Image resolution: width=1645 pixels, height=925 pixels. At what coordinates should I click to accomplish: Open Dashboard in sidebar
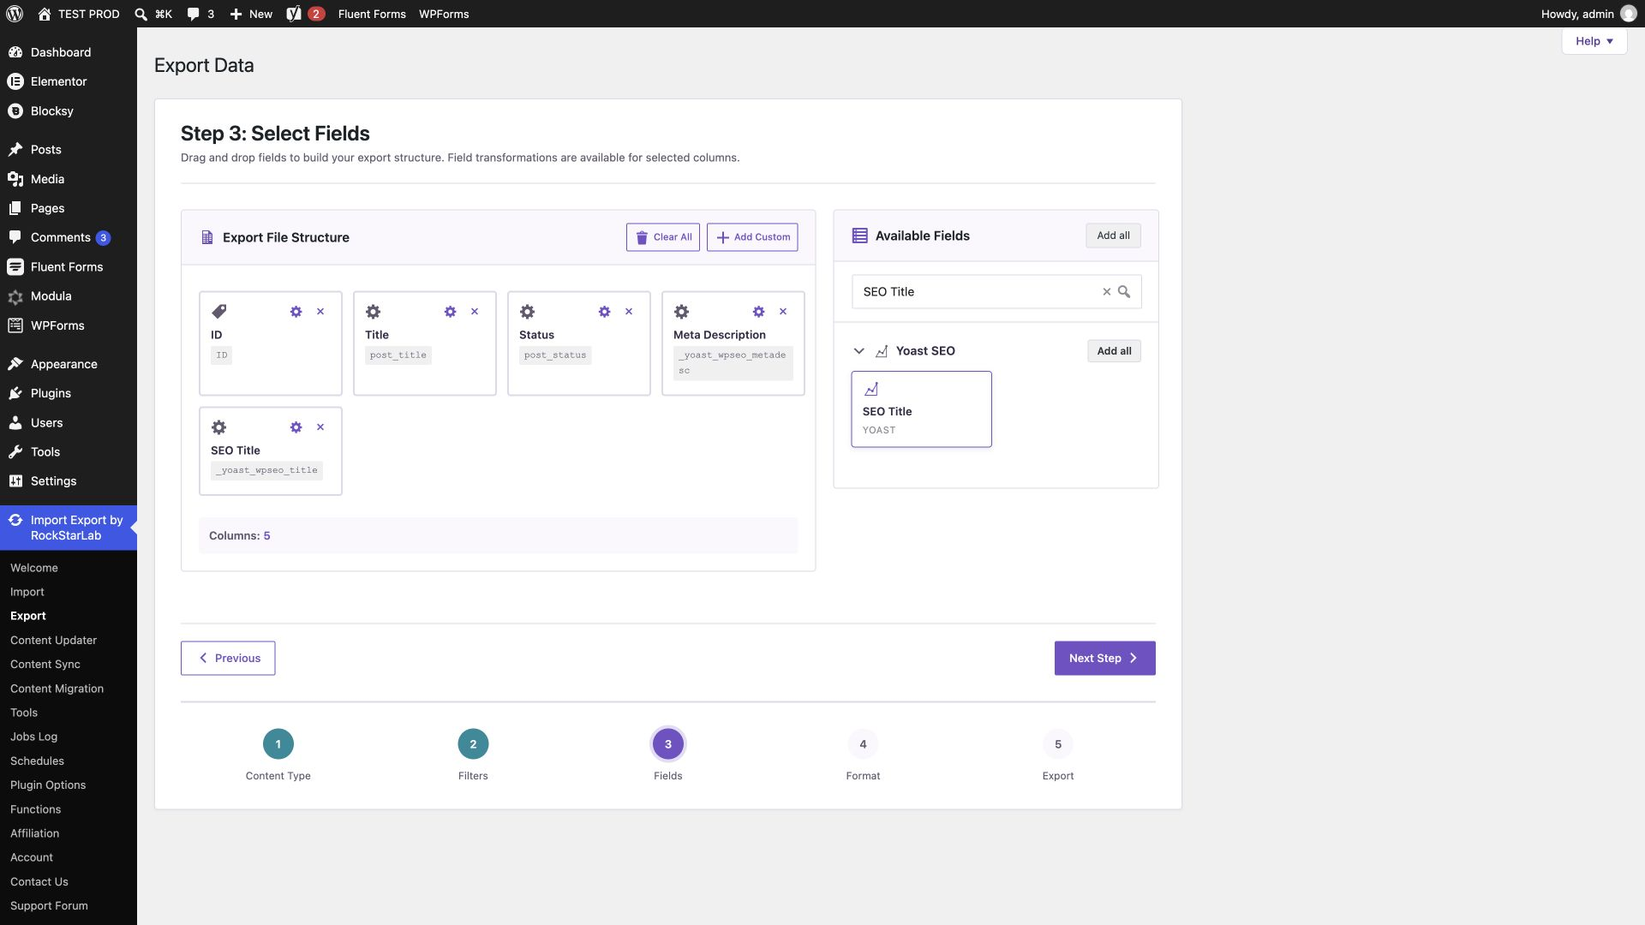point(69,52)
